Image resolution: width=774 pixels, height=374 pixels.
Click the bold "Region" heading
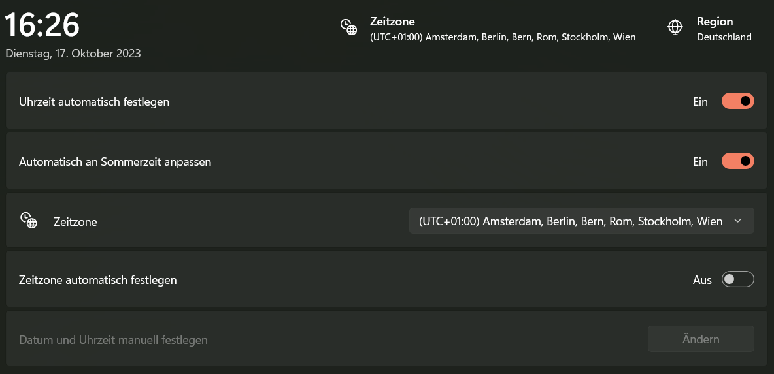715,22
